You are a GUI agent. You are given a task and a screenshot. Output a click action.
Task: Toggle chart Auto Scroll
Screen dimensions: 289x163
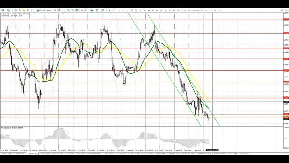[x=82, y=10]
